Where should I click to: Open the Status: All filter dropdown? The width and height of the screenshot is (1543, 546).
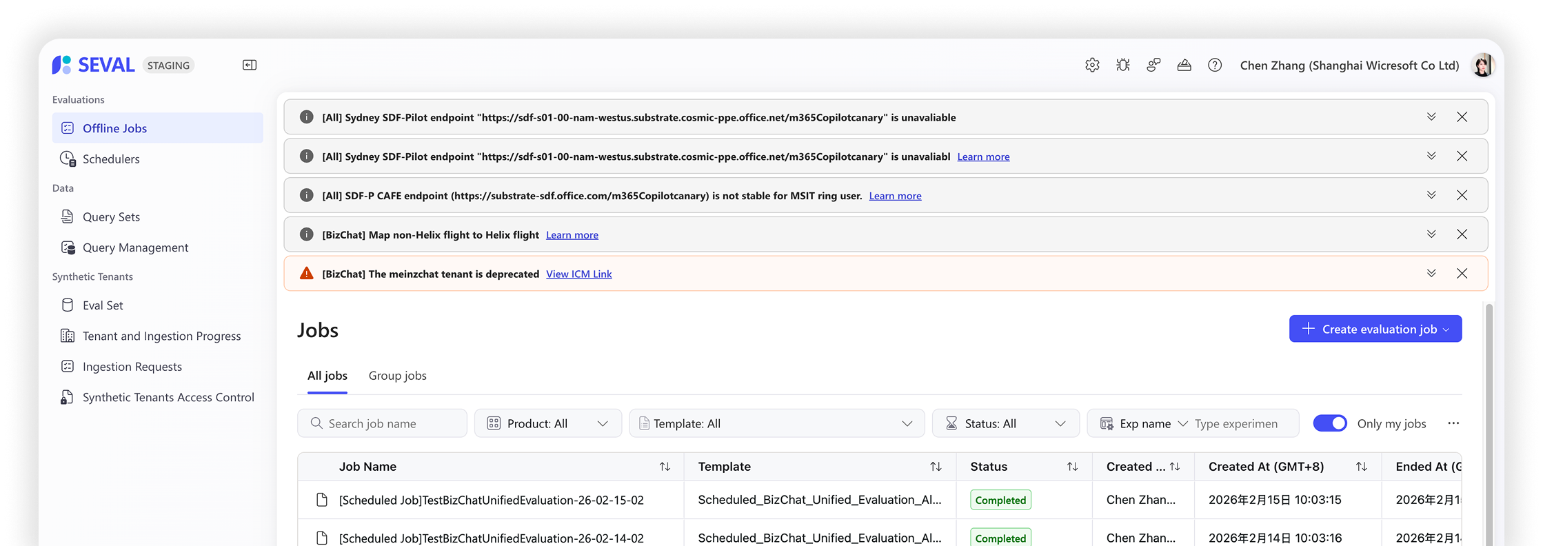pyautogui.click(x=1005, y=423)
